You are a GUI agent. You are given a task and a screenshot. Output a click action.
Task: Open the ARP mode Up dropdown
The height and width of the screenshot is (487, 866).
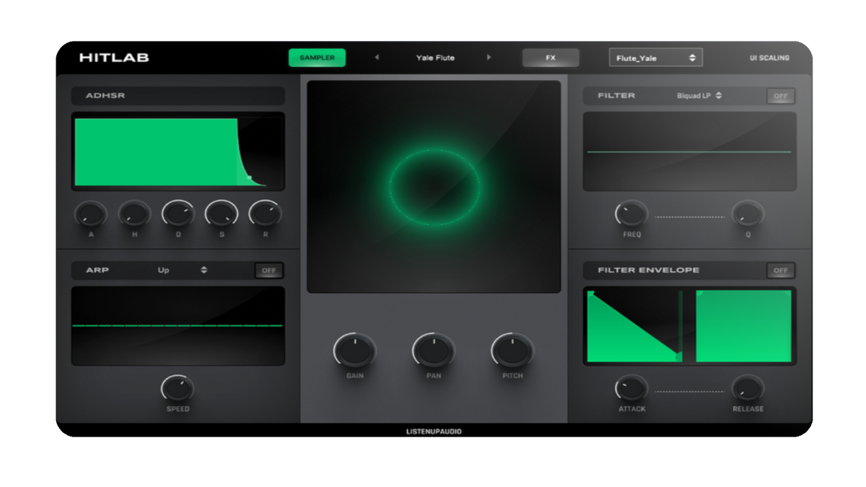pyautogui.click(x=183, y=270)
